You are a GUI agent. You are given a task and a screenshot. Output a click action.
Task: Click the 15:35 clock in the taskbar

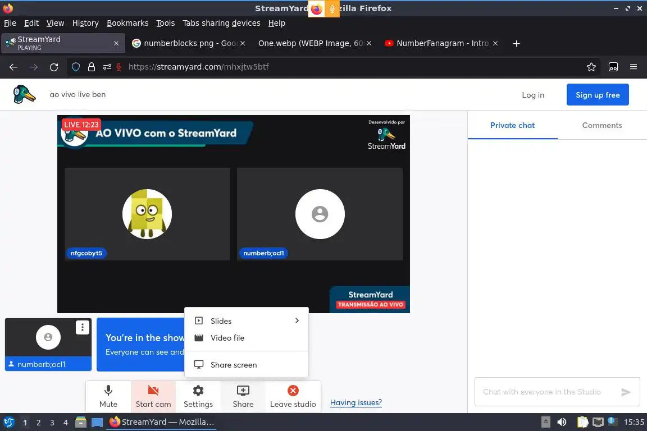(634, 422)
